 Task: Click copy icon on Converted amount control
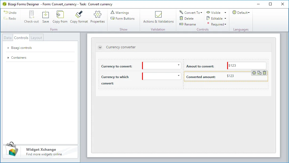coord(259,73)
